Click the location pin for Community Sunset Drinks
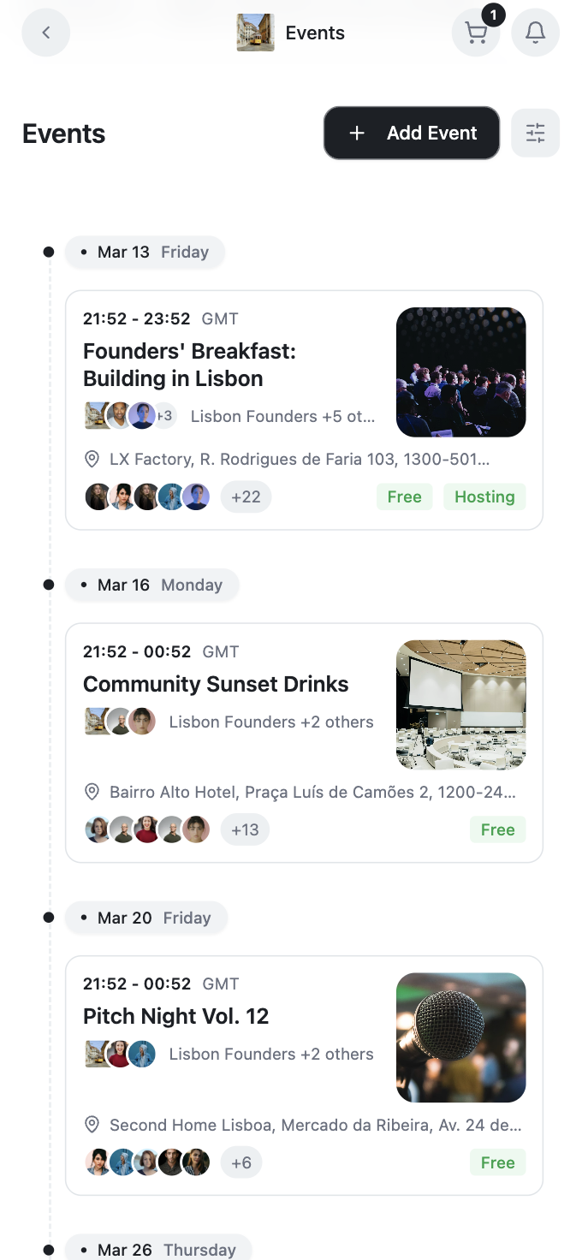 tap(92, 792)
